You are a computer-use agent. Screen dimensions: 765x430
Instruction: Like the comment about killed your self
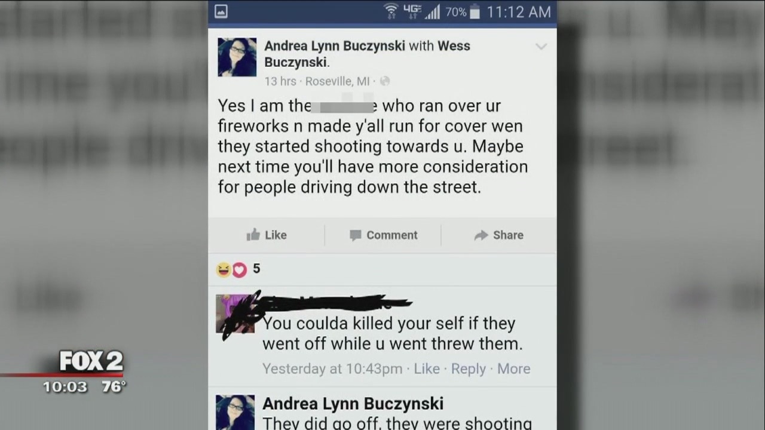pyautogui.click(x=427, y=369)
